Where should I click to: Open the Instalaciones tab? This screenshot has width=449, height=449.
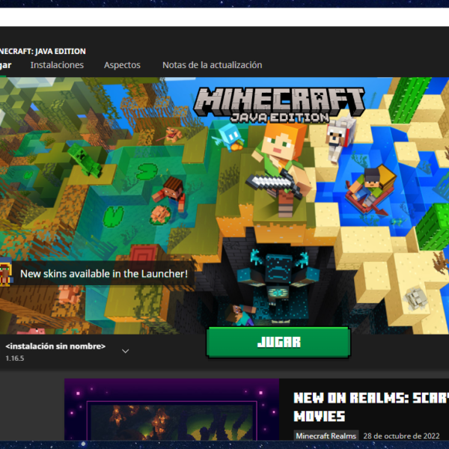[x=57, y=65]
